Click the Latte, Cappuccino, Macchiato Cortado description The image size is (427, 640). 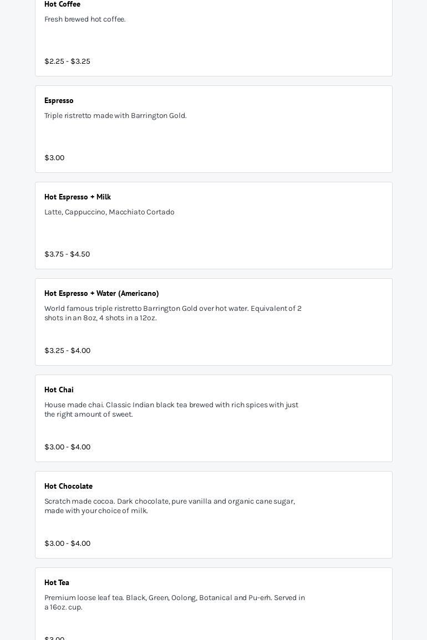[109, 212]
